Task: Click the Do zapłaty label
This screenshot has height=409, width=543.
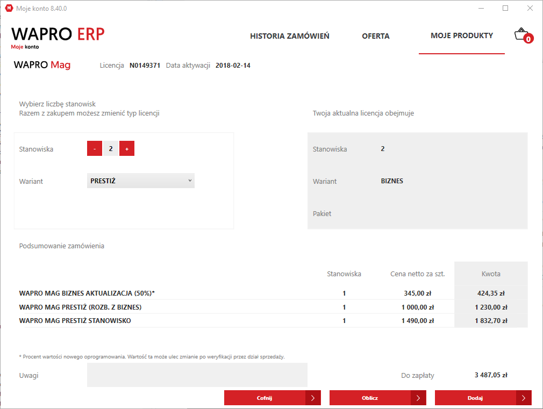Action: 417,375
